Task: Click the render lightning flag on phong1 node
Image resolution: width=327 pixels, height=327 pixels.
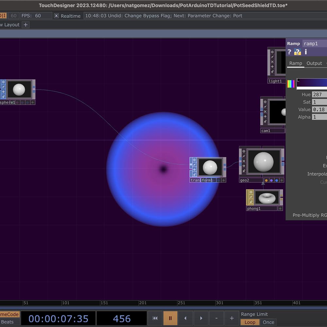Action: [x=251, y=196]
